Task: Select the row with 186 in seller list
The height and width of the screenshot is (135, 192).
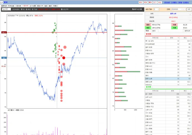Action: [x=168, y=94]
